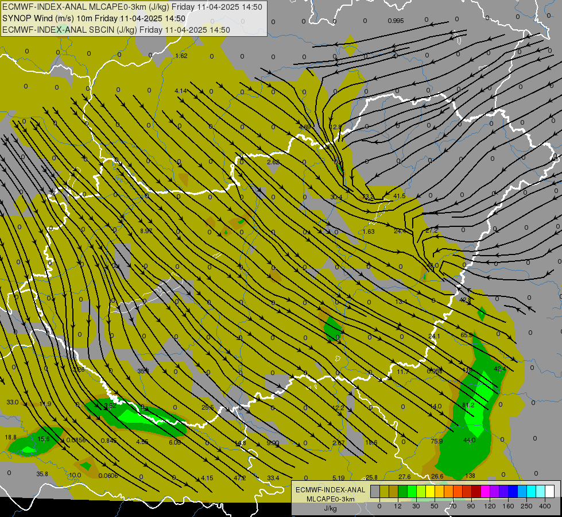Select the 25.5 map value

pos(208,407)
